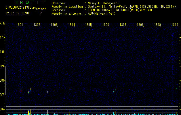Image resolution: width=181 pixels, height=115 pixels.
Task: Click the Receiver field label
Action: (58, 10)
